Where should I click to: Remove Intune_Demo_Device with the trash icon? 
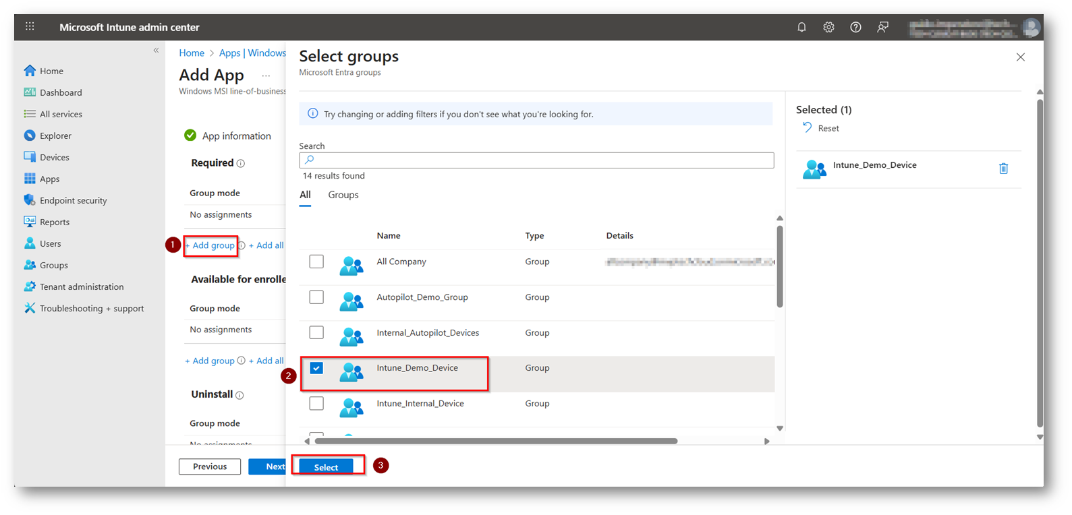[1003, 169]
